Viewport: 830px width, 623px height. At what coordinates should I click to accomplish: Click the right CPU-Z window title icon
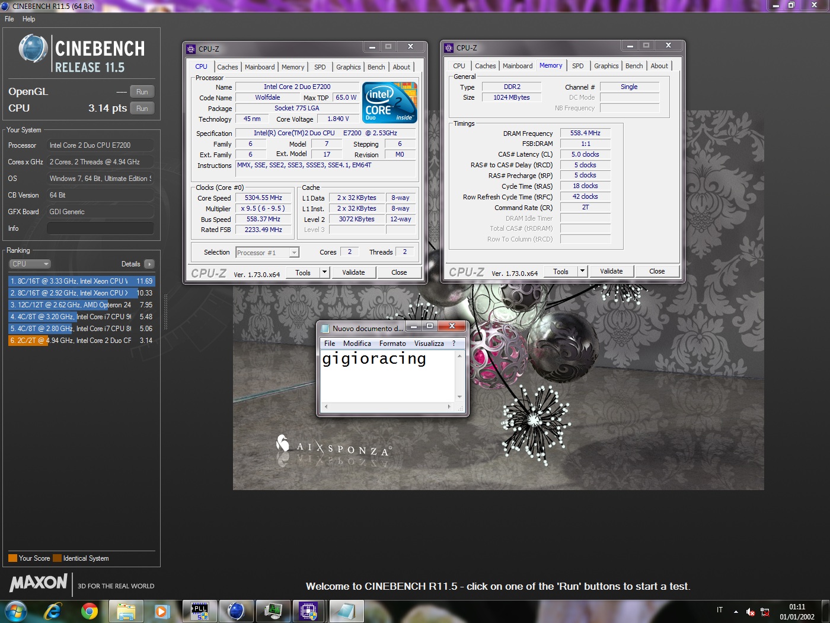pos(449,48)
